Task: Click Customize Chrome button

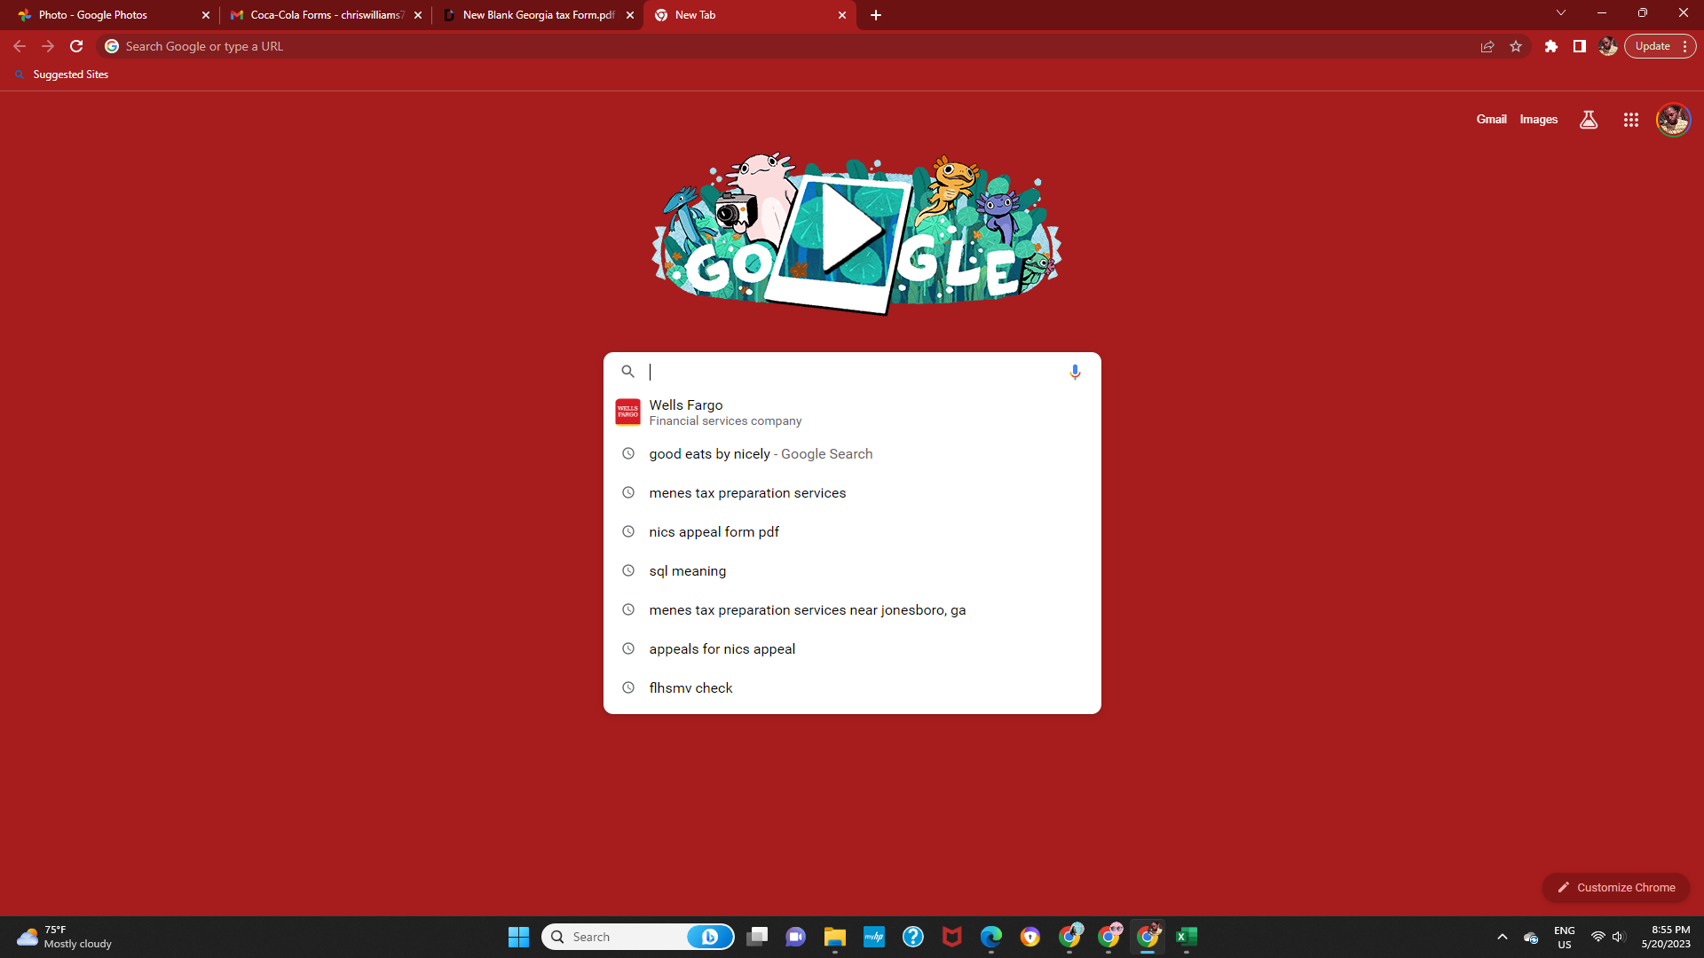Action: pyautogui.click(x=1616, y=887)
